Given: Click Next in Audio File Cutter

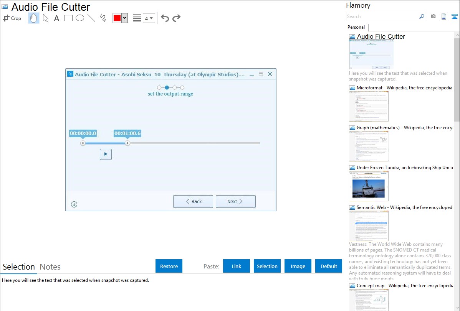Looking at the screenshot, I should [236, 202].
